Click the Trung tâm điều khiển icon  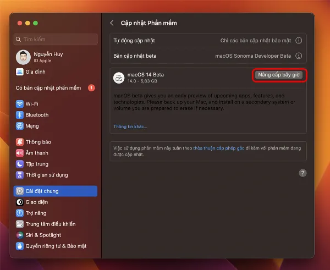[x=20, y=224]
